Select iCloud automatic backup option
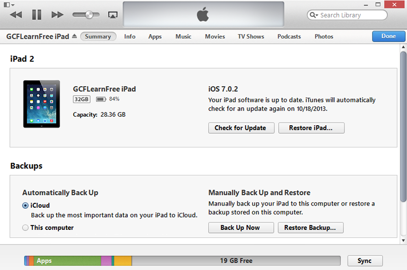The width and height of the screenshot is (407, 270). click(x=25, y=206)
